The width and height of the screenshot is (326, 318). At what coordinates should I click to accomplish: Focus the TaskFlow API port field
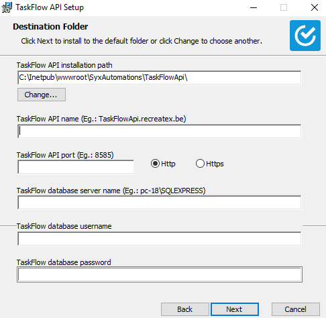point(76,167)
